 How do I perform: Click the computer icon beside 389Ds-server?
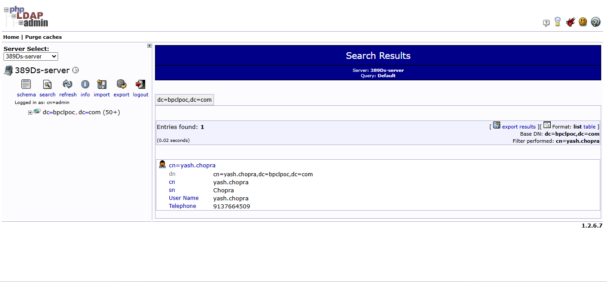point(8,70)
